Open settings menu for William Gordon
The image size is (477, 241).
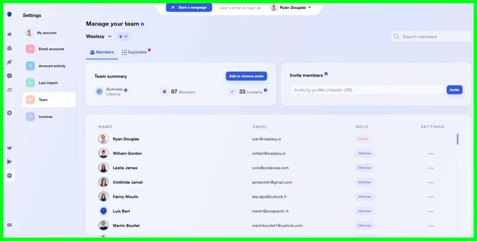pyautogui.click(x=431, y=153)
